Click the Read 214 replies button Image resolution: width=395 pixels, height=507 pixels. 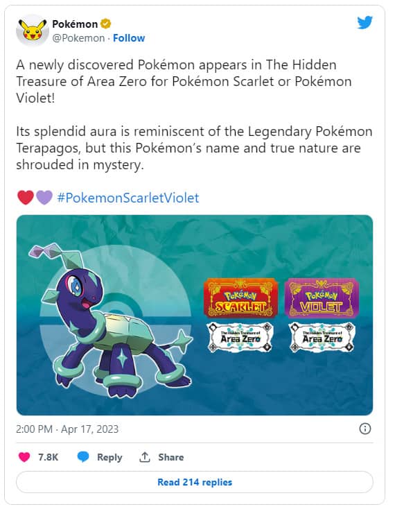tap(195, 482)
